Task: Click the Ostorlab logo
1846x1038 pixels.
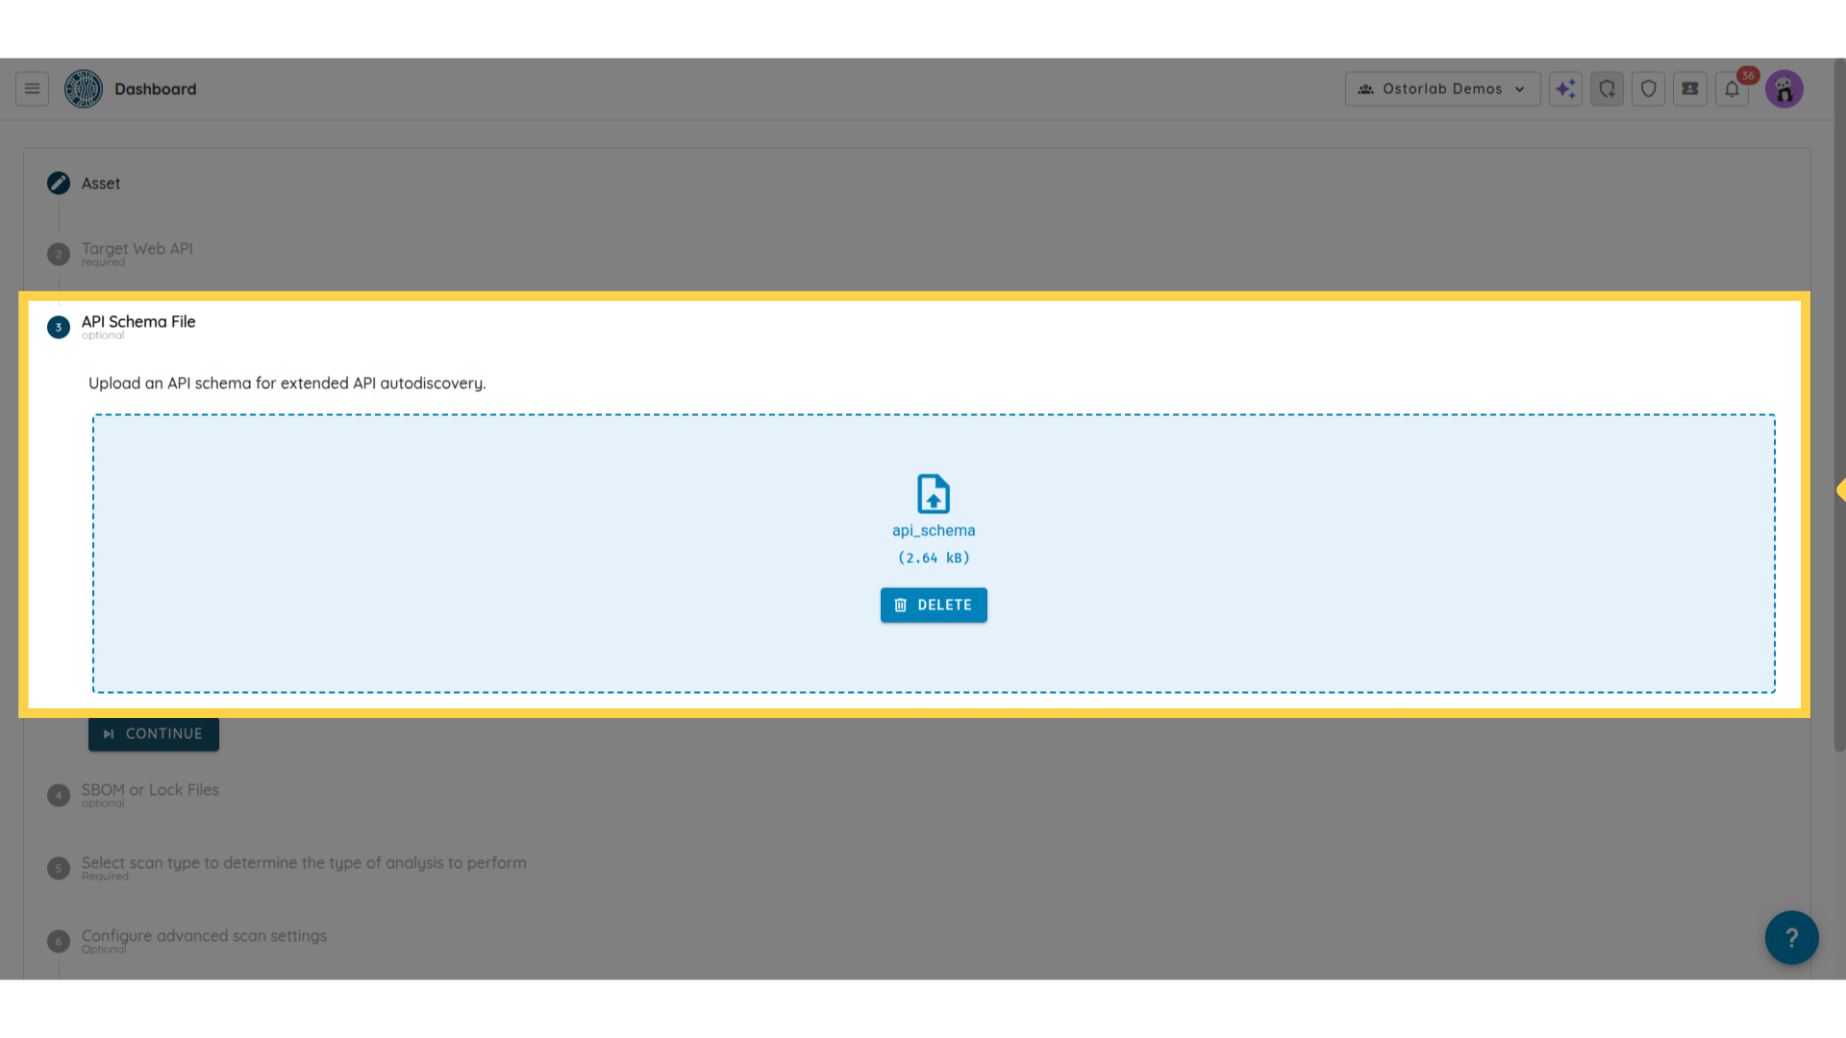Action: [x=84, y=88]
